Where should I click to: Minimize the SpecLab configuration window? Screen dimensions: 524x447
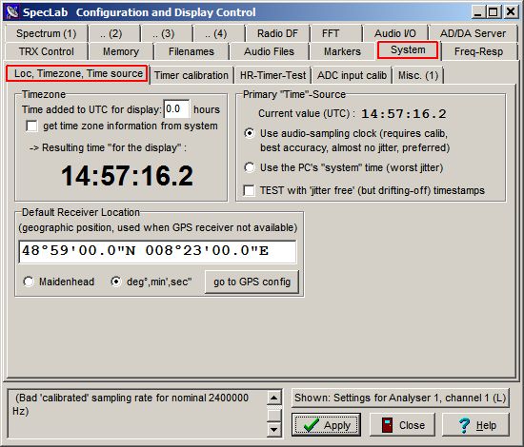pyautogui.click(x=478, y=12)
